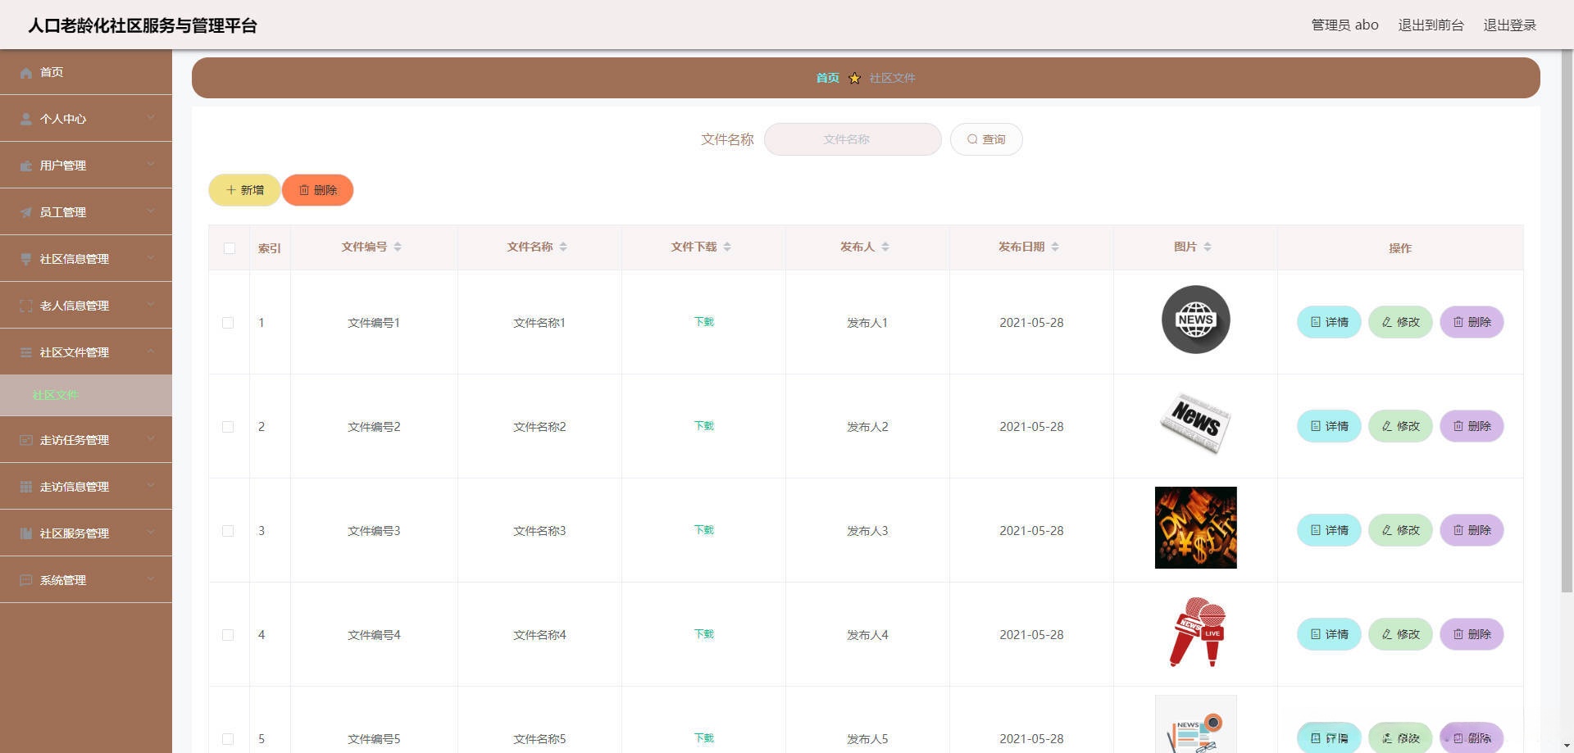Sort table by 文件名称 column arrows
1574x753 pixels.
pyautogui.click(x=563, y=247)
